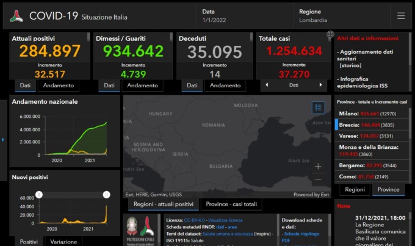Click the map legend list icon

point(318,107)
